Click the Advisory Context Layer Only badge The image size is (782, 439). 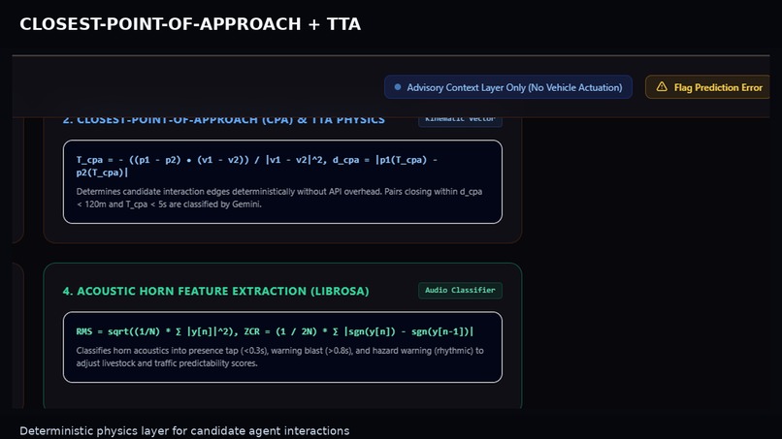coord(508,87)
